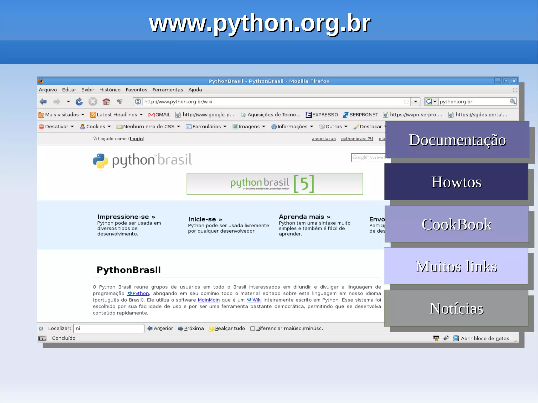This screenshot has width=538, height=403.
Task: Click the python brasil logo
Action: (142, 161)
